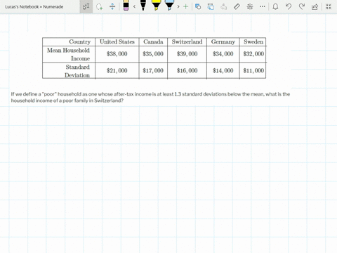Click the $11,000 cell

[253, 70]
